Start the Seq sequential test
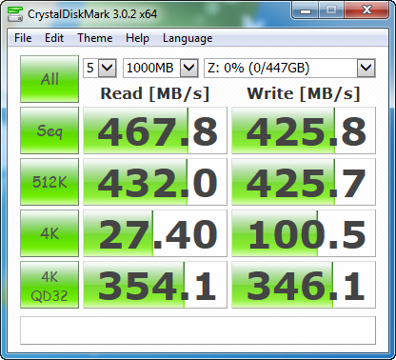 tap(49, 130)
